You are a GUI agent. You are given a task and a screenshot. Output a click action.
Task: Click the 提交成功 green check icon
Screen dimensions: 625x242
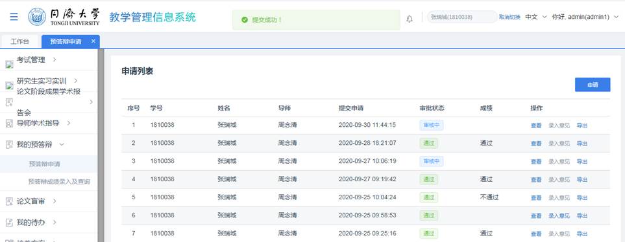coord(245,19)
